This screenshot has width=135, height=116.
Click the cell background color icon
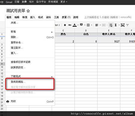point(81,25)
